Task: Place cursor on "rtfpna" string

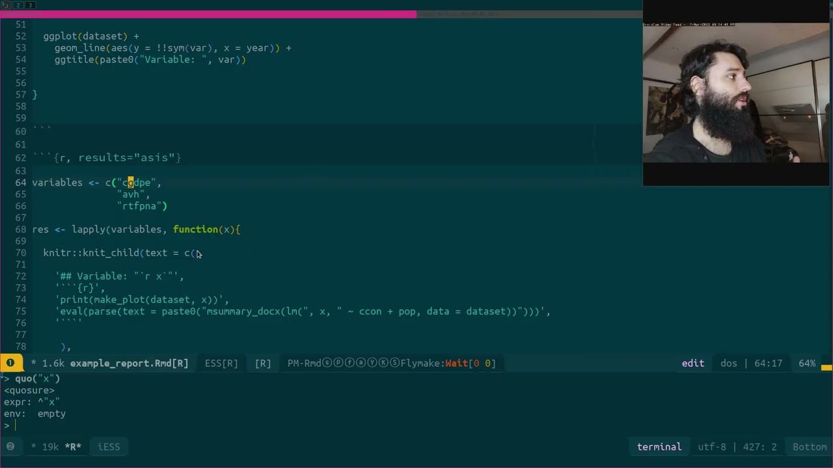Action: point(139,206)
